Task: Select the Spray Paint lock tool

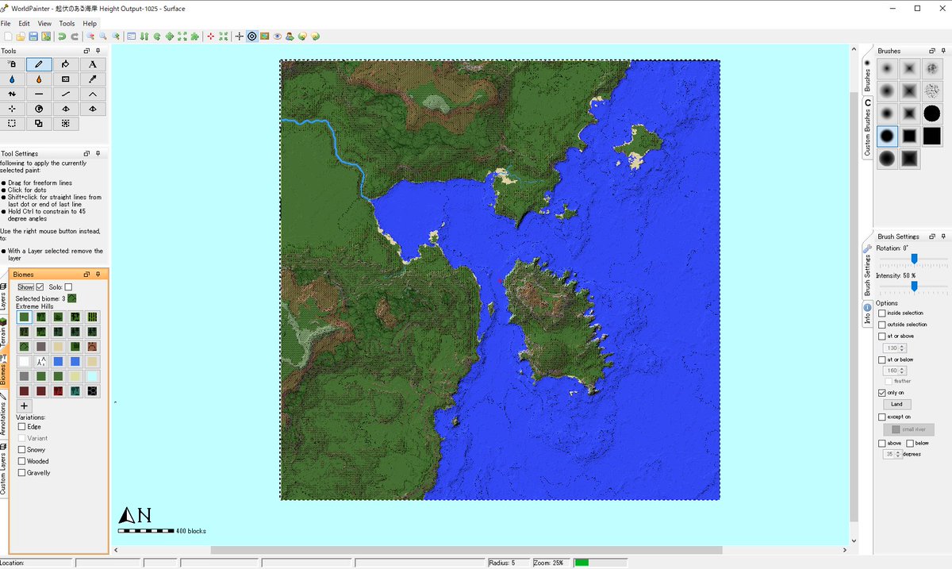Action: 12,64
